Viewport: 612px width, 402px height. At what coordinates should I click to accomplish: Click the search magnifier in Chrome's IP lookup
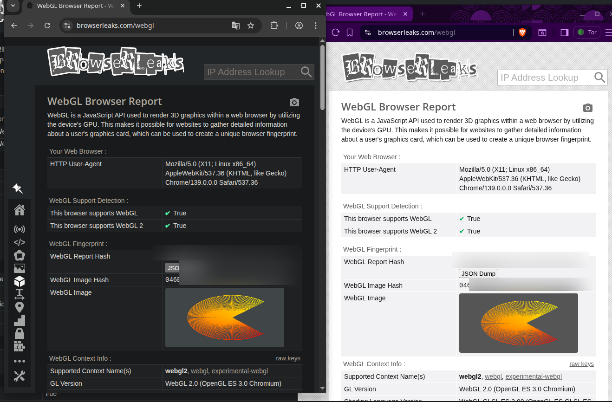[306, 71]
